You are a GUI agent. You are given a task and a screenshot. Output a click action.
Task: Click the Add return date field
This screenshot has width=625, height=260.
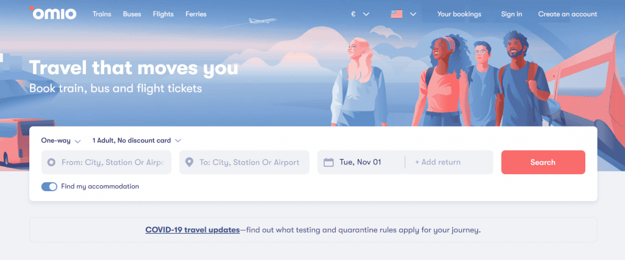click(x=438, y=163)
